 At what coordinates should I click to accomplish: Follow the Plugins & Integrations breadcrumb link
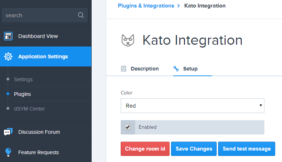click(146, 6)
